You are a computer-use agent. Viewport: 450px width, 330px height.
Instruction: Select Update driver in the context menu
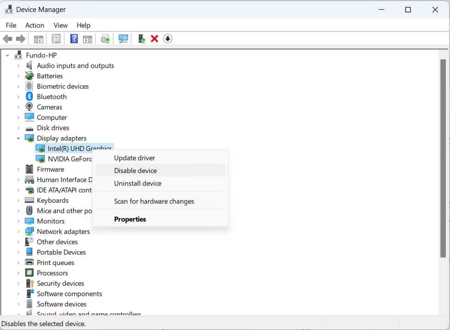[134, 158]
